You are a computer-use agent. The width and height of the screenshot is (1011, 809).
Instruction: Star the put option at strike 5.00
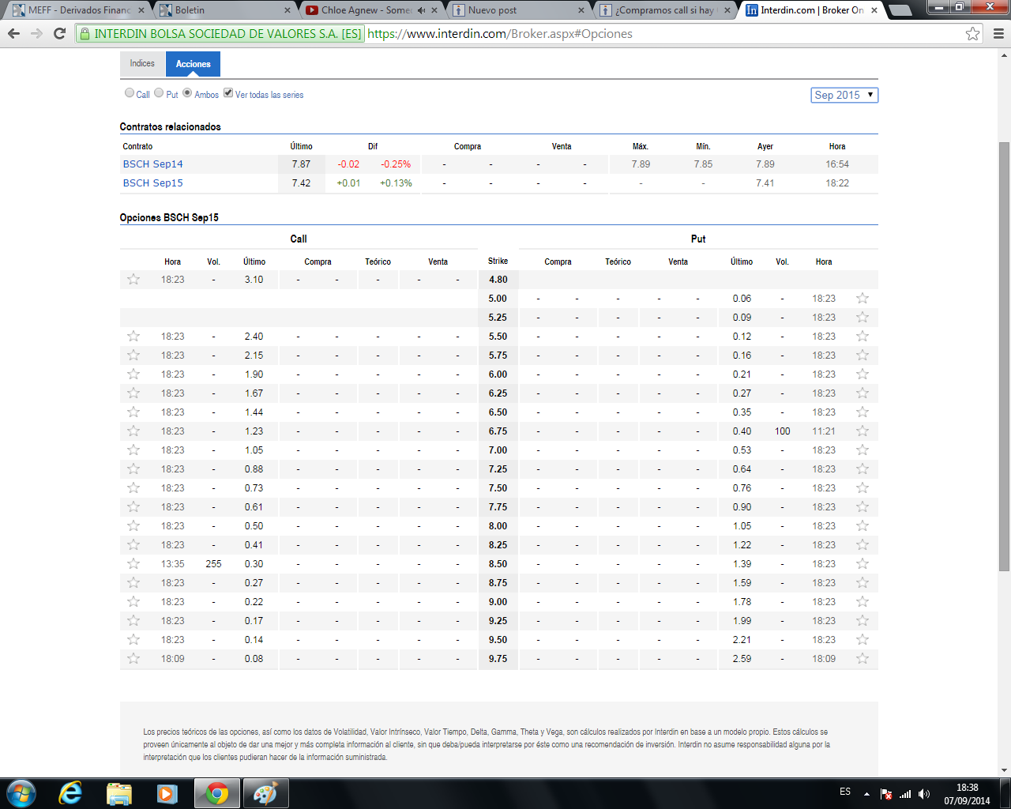(x=863, y=298)
